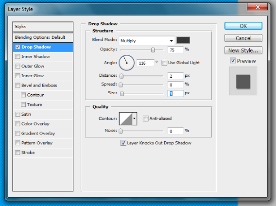This screenshot has width=276, height=206.
Task: Uncheck Layer Knocks Out Drop Shadow
Action: (123, 143)
